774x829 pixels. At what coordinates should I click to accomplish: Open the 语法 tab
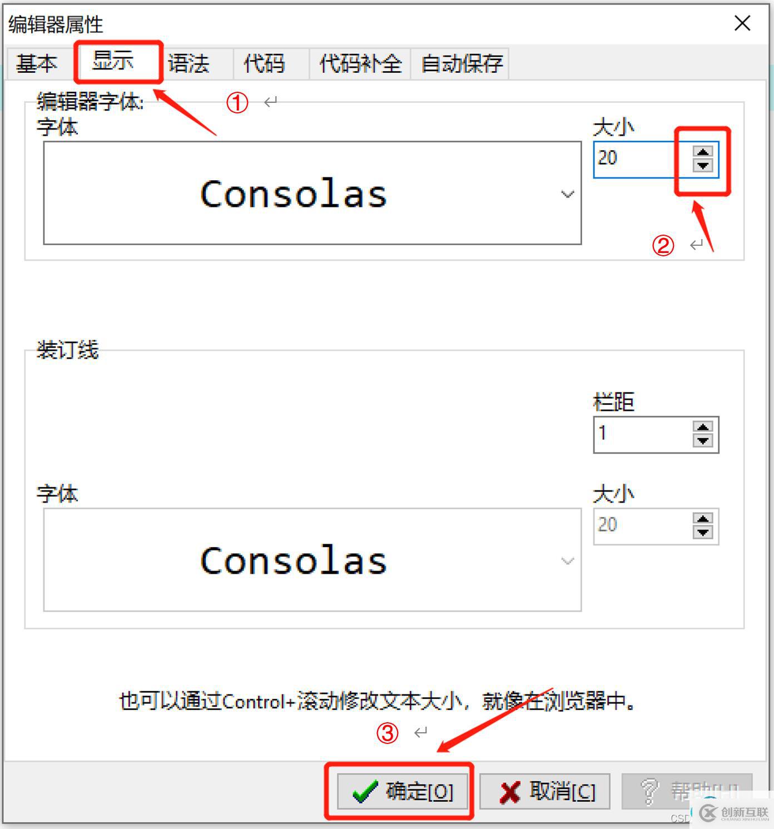pos(189,63)
